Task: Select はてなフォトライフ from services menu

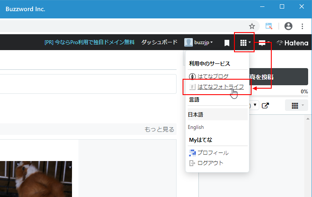Action: pos(221,87)
